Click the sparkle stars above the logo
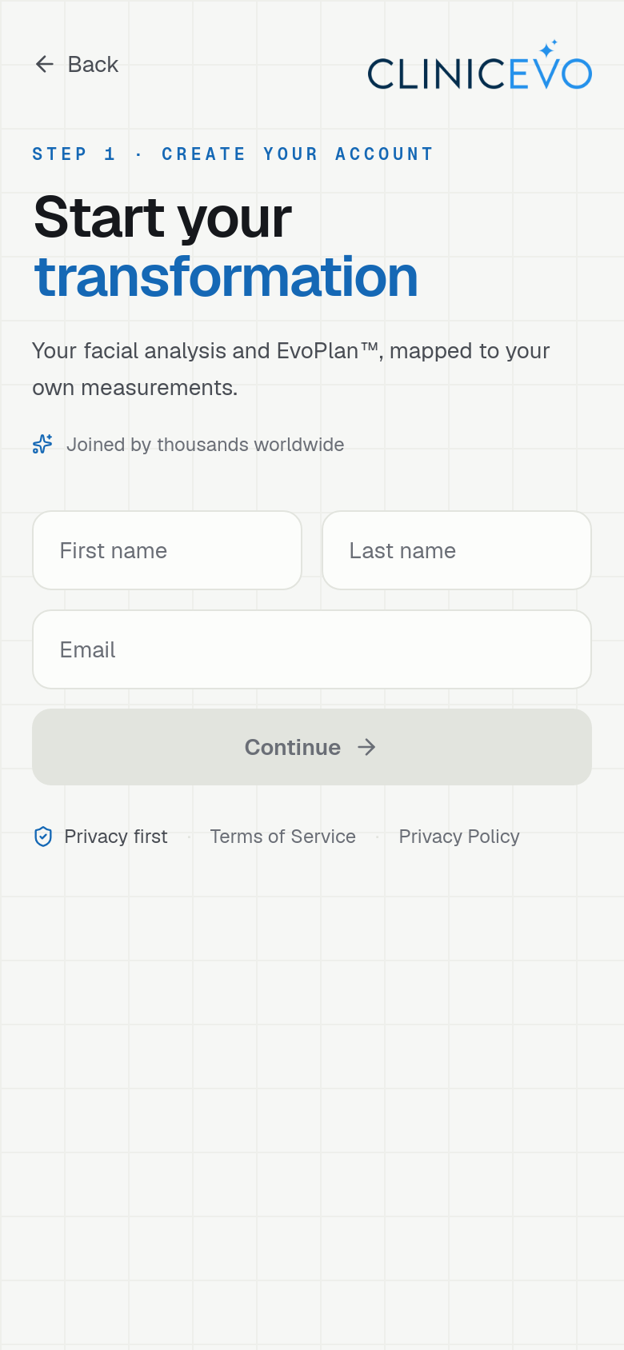624x1350 pixels. click(x=549, y=49)
